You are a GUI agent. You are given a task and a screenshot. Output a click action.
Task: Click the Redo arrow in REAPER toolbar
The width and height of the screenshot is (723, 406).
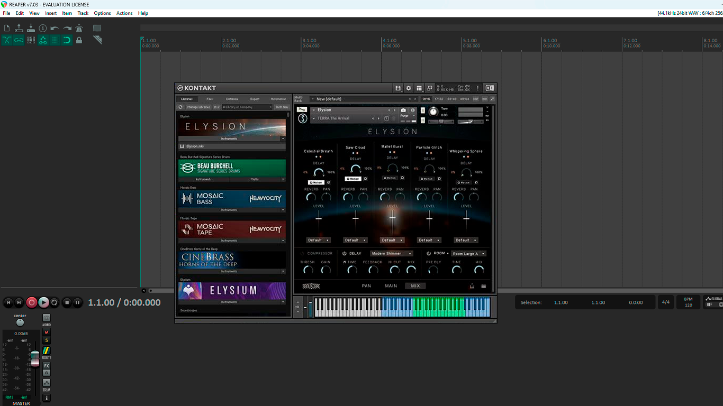[67, 28]
